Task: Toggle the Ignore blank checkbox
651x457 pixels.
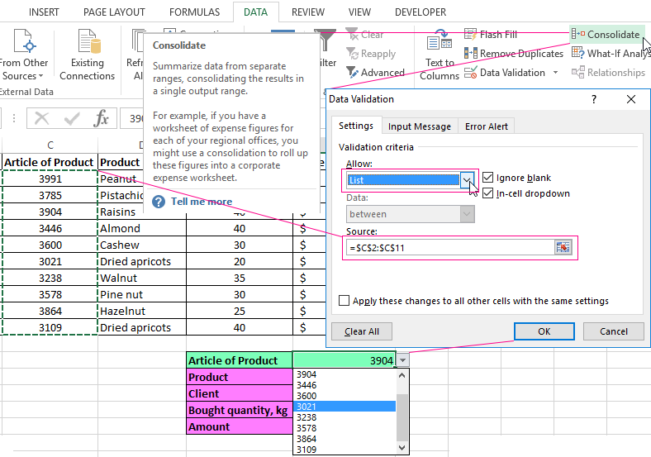Action: coord(488,178)
